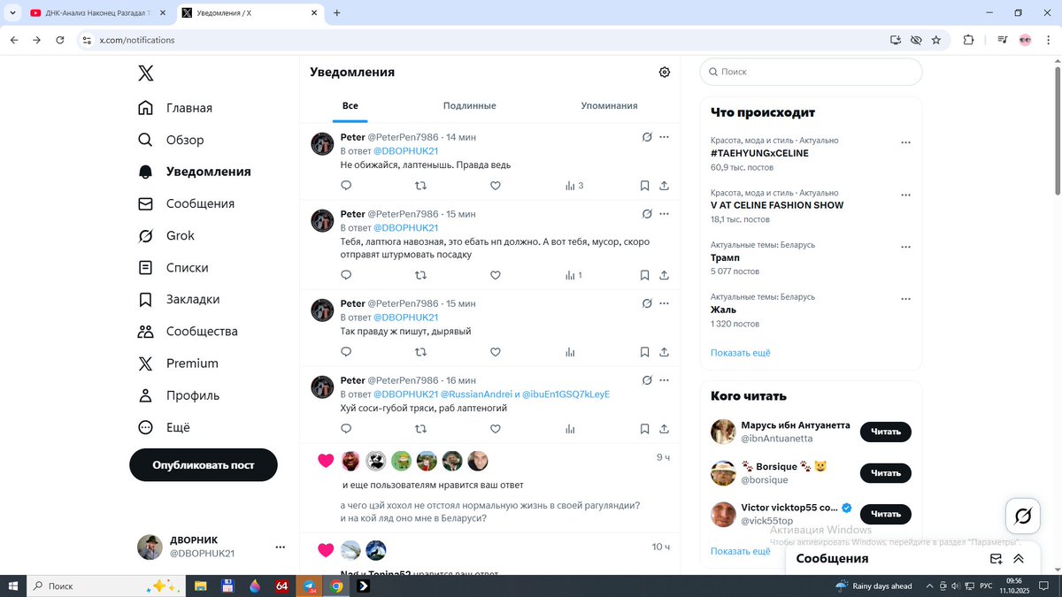View analytics showing 3 views
Screen dimensions: 1062x597
[573, 186]
